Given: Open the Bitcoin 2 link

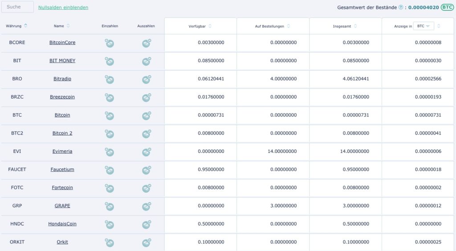Looking at the screenshot, I should [62, 133].
